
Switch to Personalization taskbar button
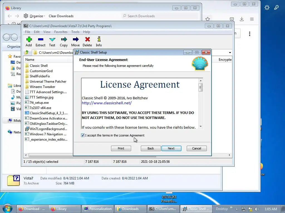click(98, 209)
